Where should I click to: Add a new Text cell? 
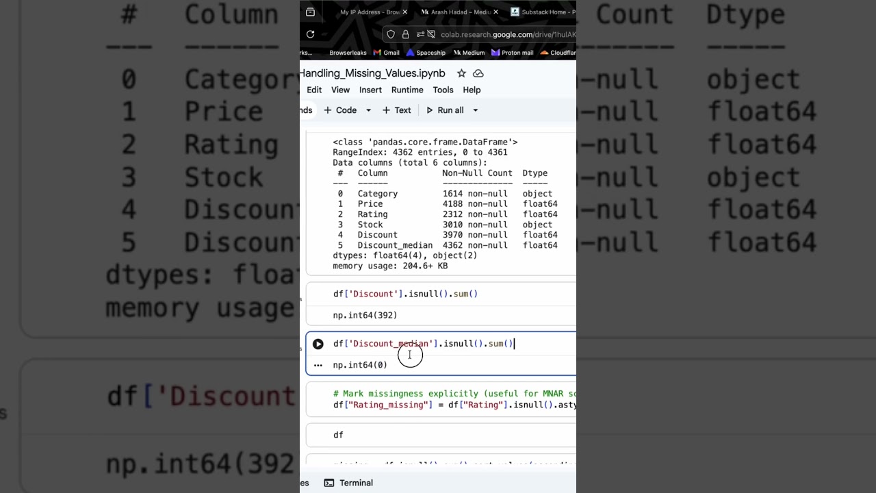click(396, 110)
